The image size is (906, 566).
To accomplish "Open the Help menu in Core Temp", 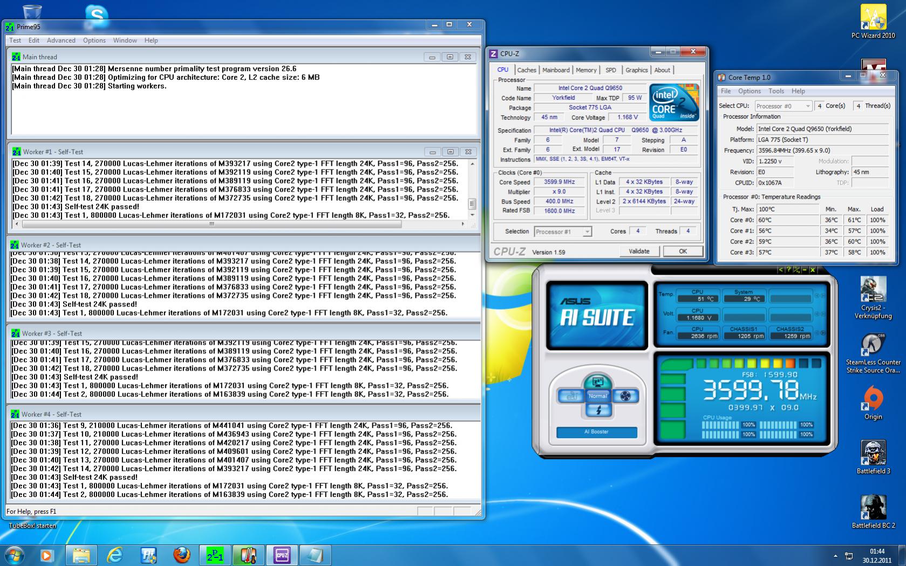I will pyautogui.click(x=798, y=91).
